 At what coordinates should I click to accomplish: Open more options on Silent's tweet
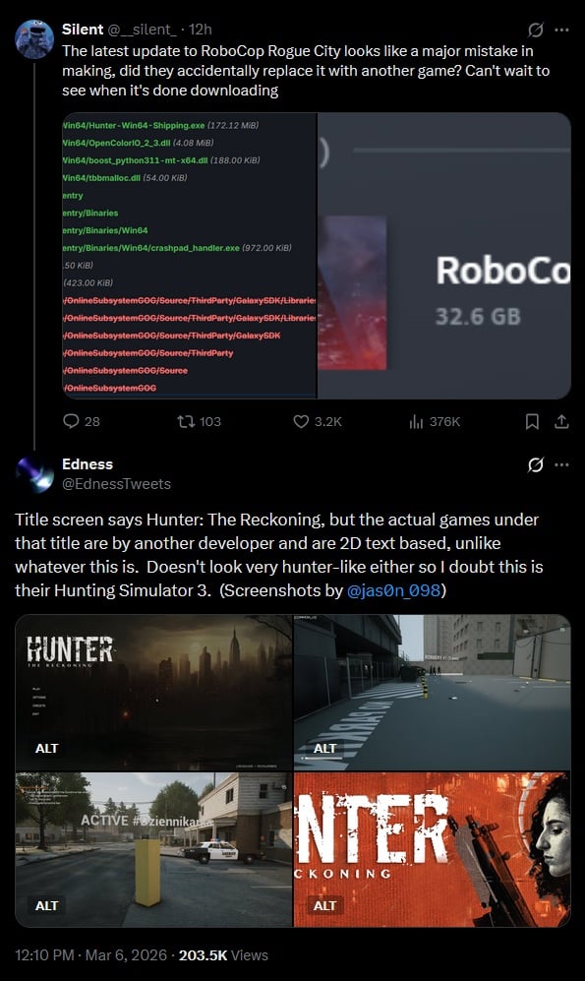[x=561, y=30]
